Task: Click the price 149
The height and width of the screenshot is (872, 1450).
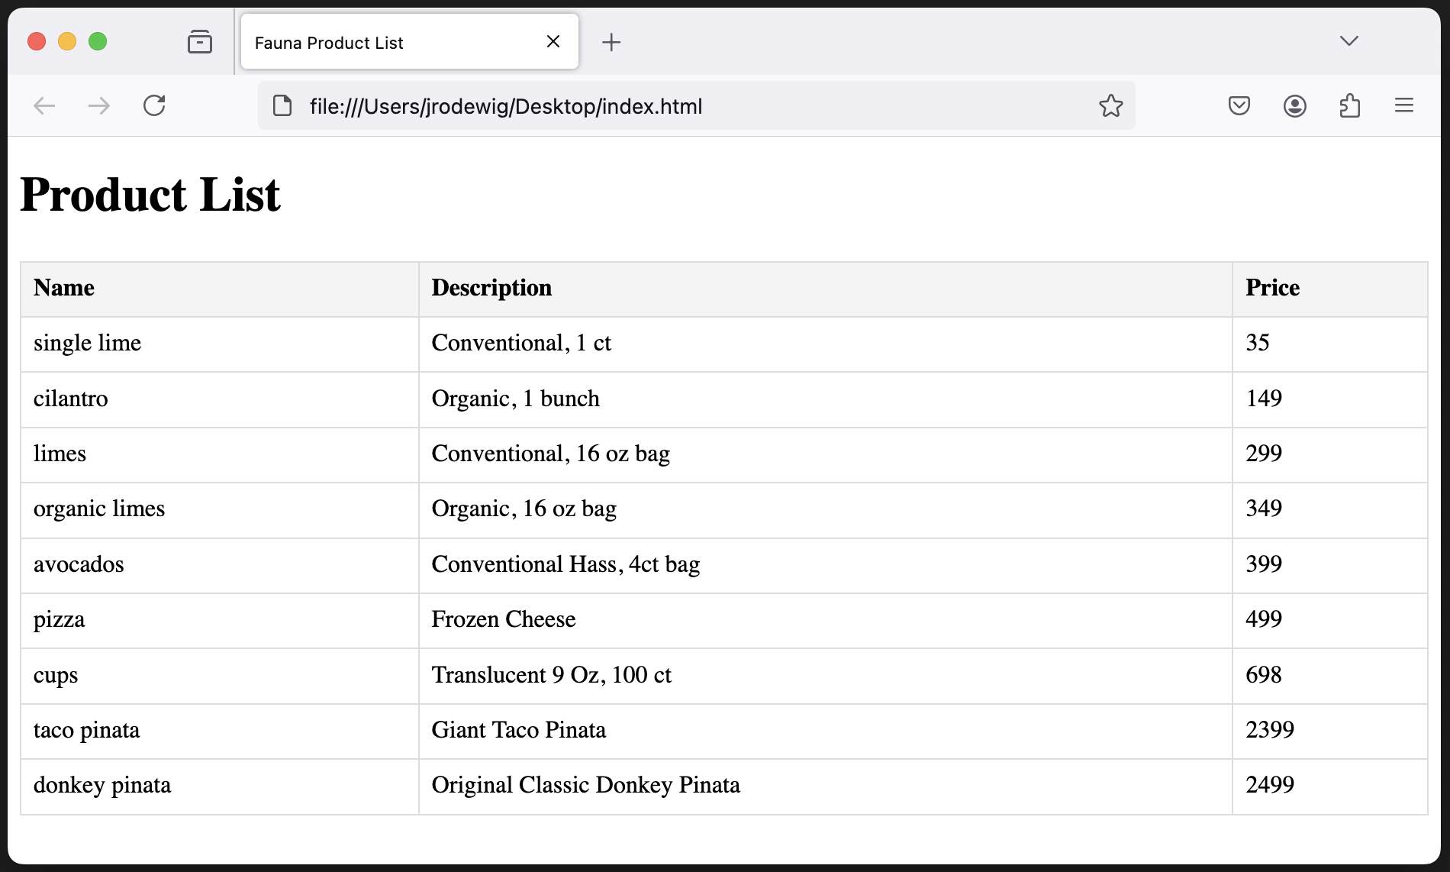Action: click(x=1263, y=399)
